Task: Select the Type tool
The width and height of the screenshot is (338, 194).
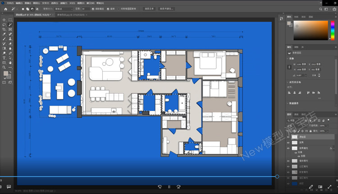Action: pyautogui.click(x=4, y=58)
